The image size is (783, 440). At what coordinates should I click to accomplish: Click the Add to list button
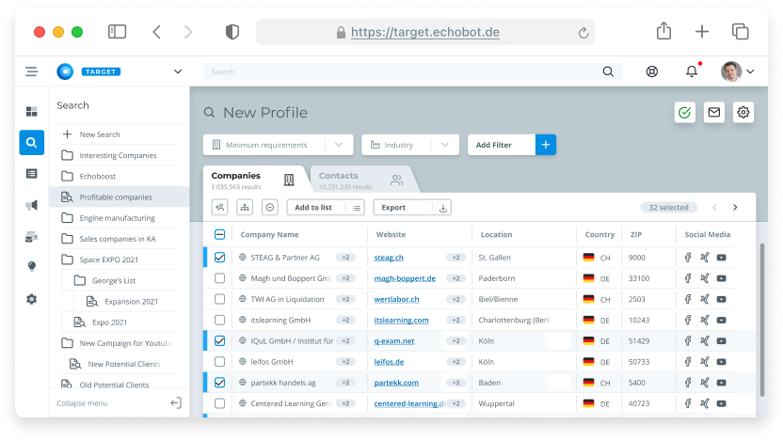pyautogui.click(x=313, y=208)
